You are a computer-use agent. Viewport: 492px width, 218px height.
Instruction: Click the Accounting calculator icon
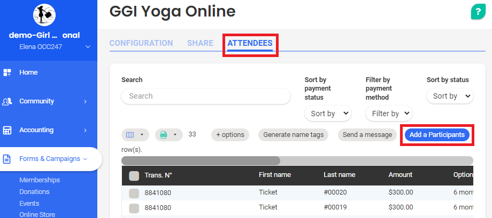click(7, 130)
